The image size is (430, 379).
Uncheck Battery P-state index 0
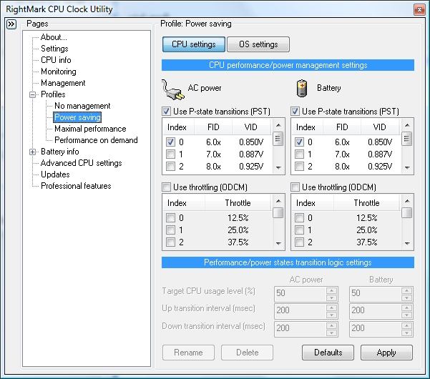[x=299, y=142]
